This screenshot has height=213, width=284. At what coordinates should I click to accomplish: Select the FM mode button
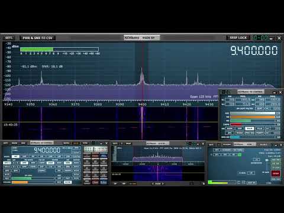(33, 157)
